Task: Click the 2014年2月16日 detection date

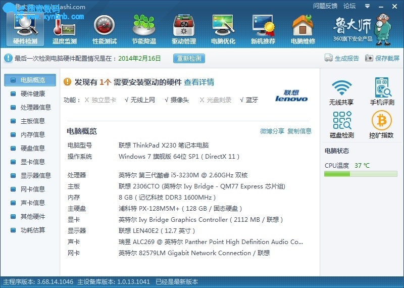Action: [x=139, y=58]
